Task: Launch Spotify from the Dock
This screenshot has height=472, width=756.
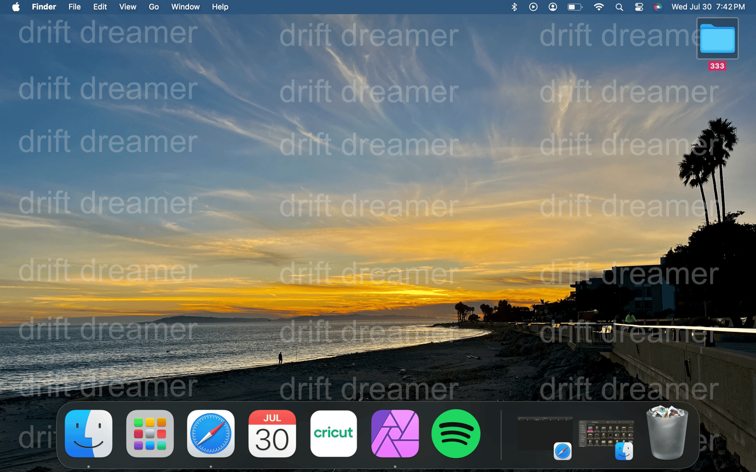Action: [456, 434]
